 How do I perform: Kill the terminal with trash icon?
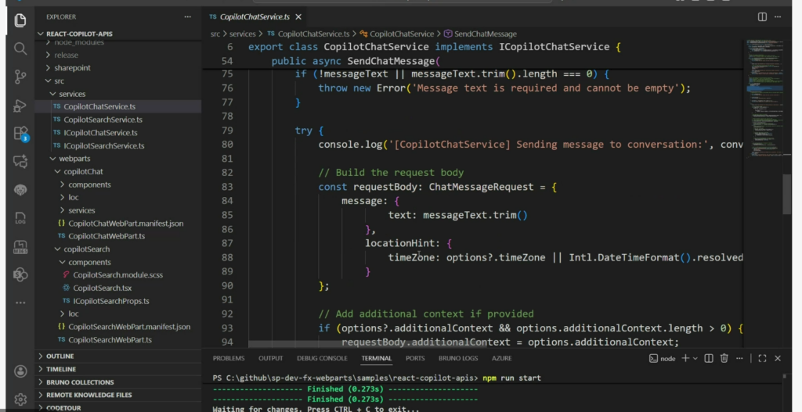click(724, 358)
